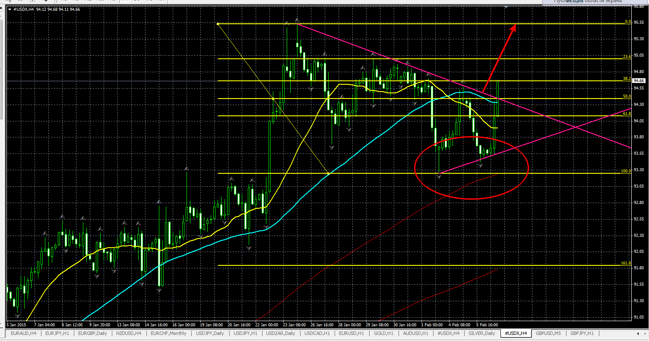The image size is (649, 341).
Task: Open the #USDX,H4 chart title dropdown arrow
Action: tap(9, 9)
